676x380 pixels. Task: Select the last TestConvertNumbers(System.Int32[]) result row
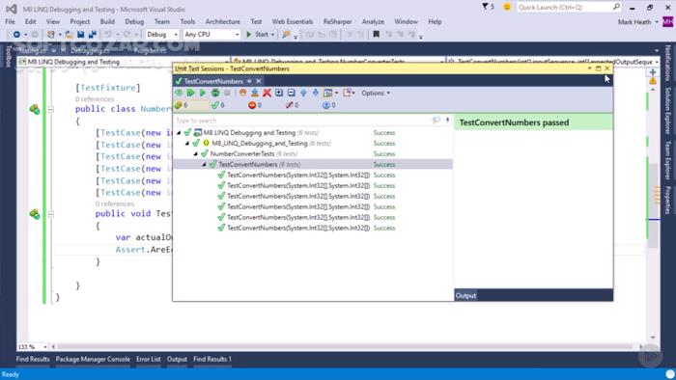313,228
